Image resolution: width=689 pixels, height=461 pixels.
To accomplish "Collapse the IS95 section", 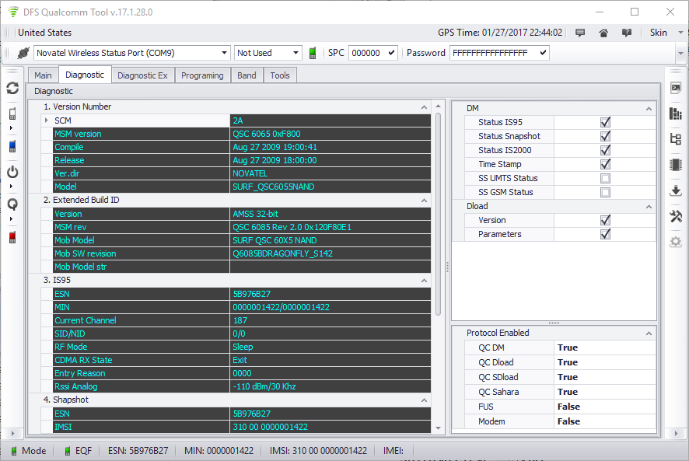I will click(x=424, y=281).
